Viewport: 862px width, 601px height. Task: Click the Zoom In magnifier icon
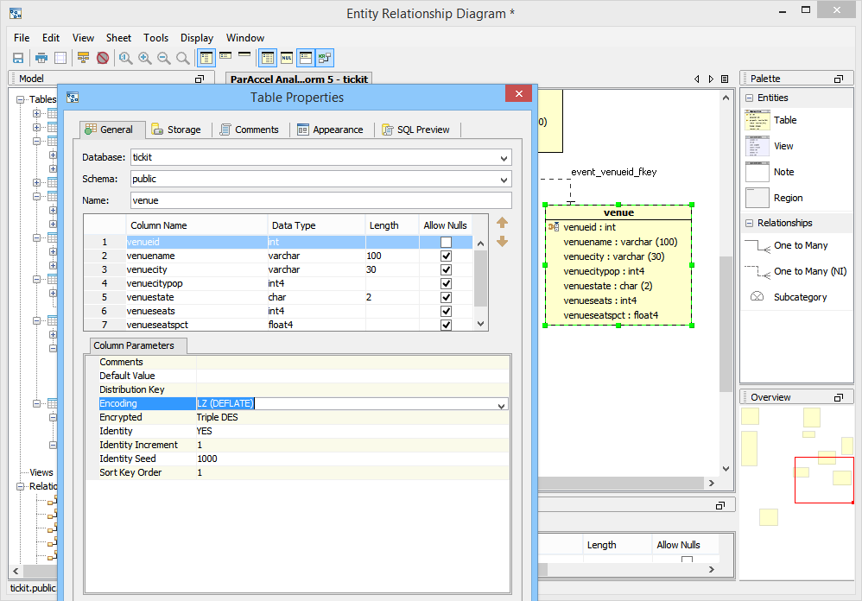(144, 58)
